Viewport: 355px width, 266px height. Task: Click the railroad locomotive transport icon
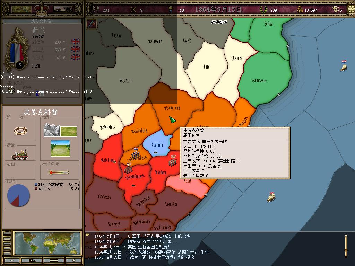20,154
